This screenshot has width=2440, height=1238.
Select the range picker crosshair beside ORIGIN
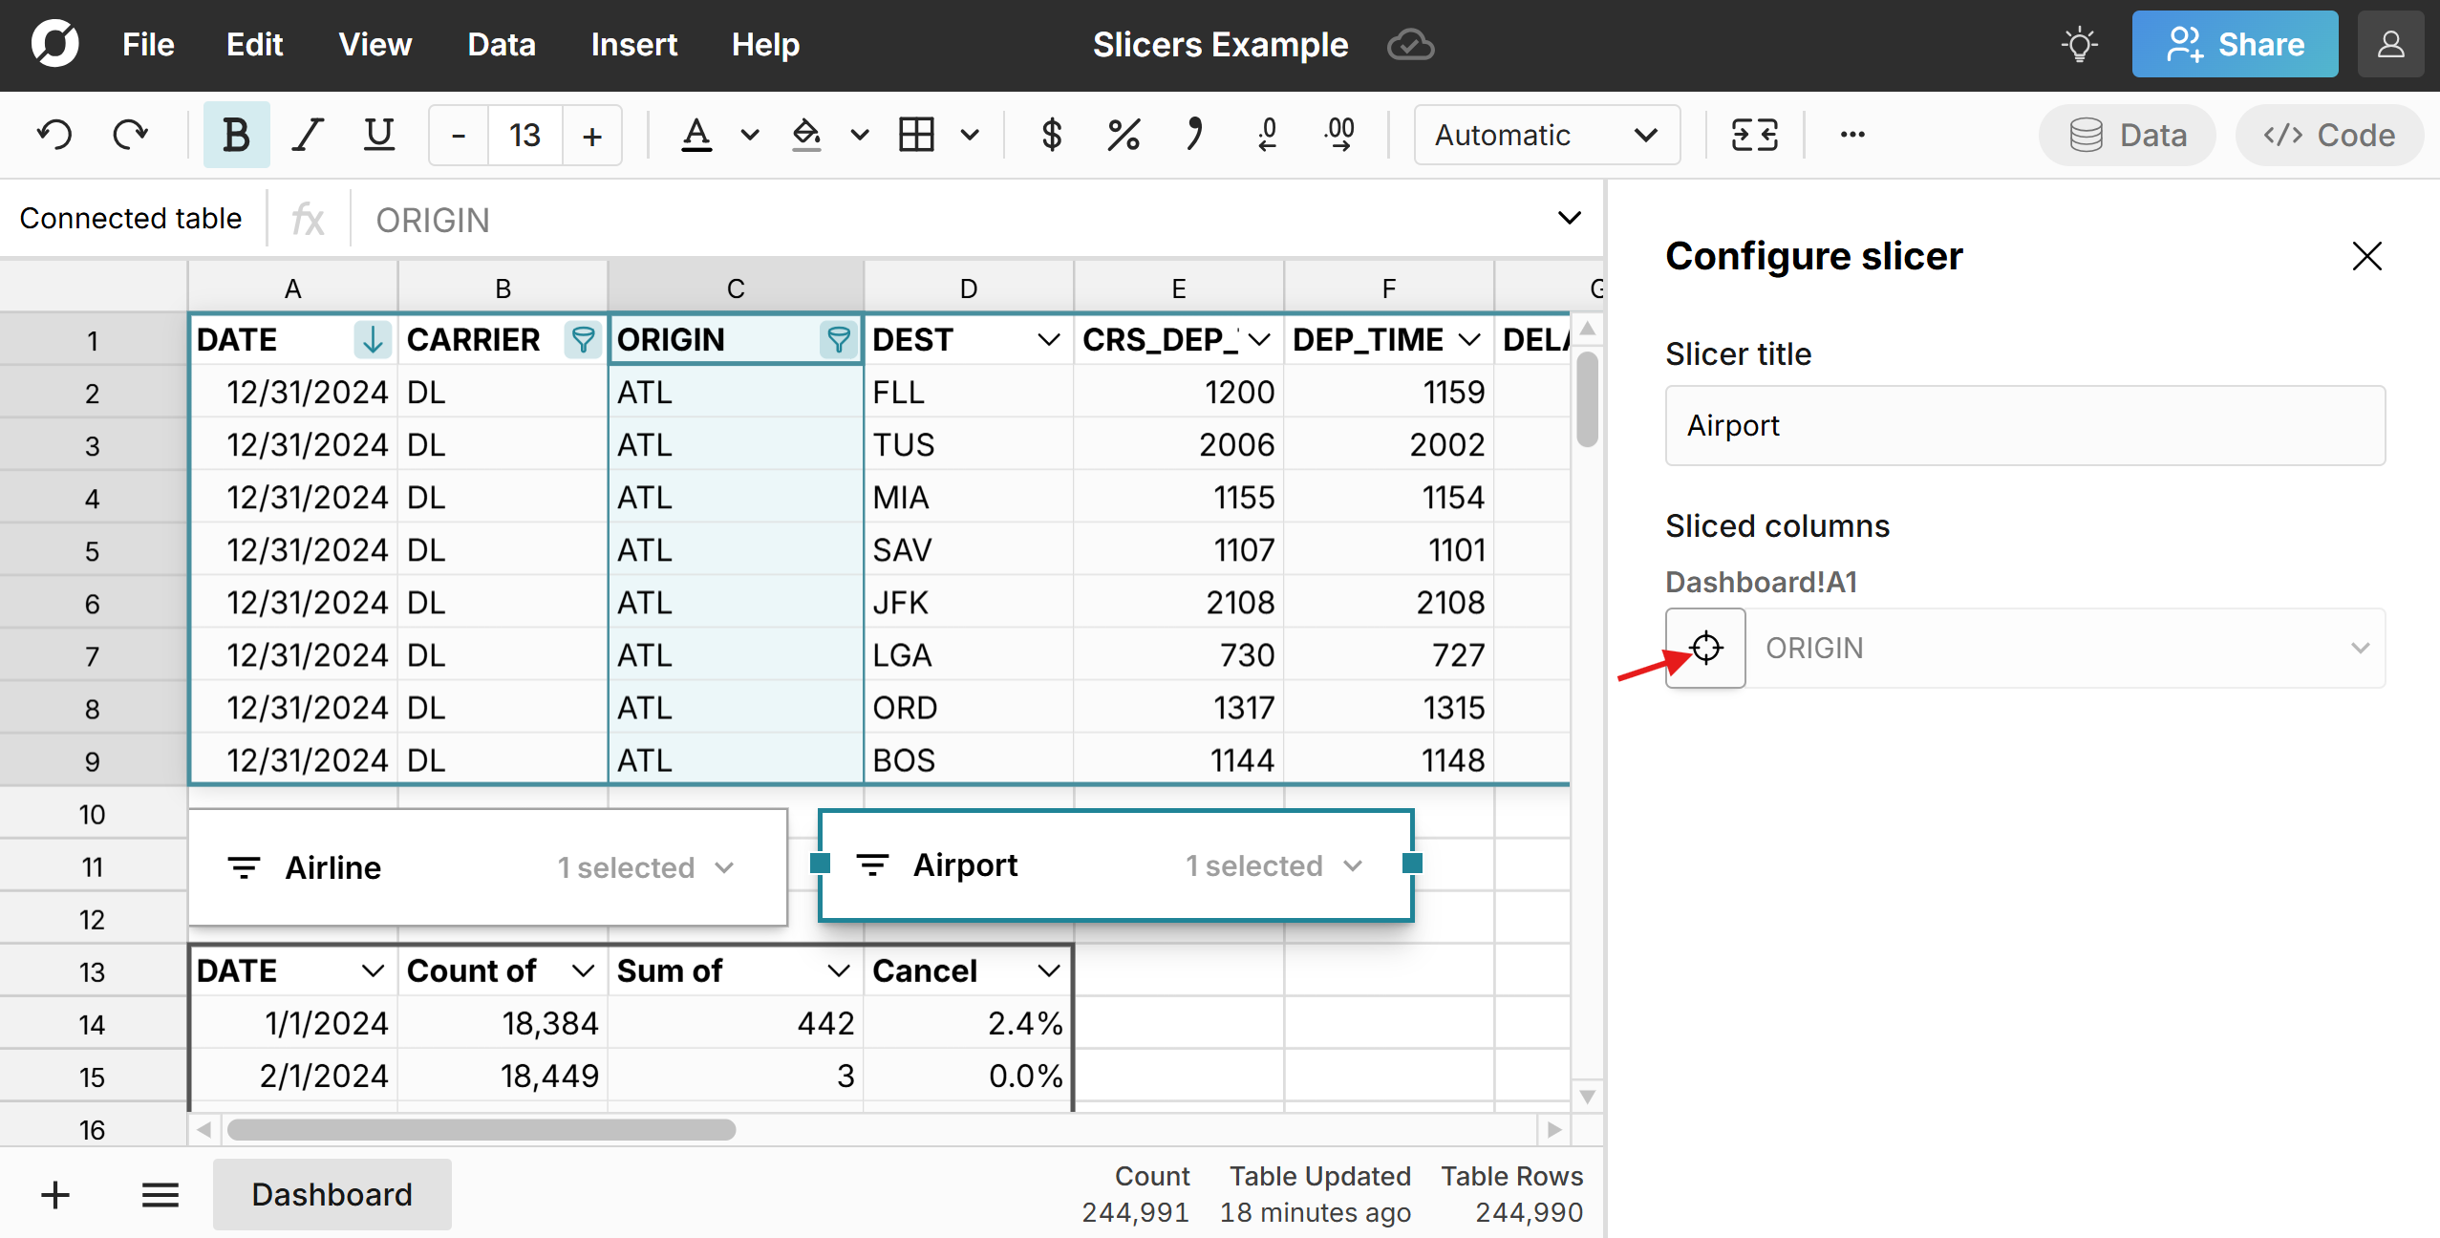tap(1705, 648)
